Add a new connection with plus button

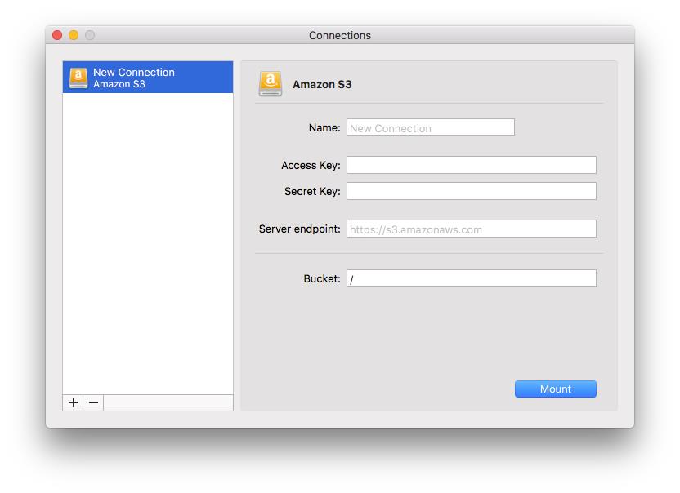click(x=73, y=403)
